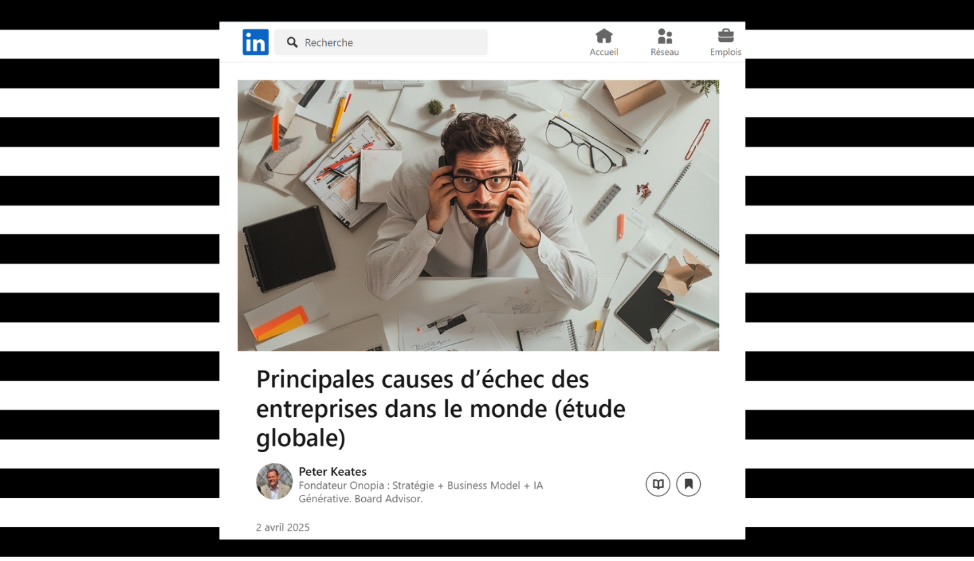974x561 pixels.
Task: Click the Emplois briefcase icon
Action: point(726,35)
